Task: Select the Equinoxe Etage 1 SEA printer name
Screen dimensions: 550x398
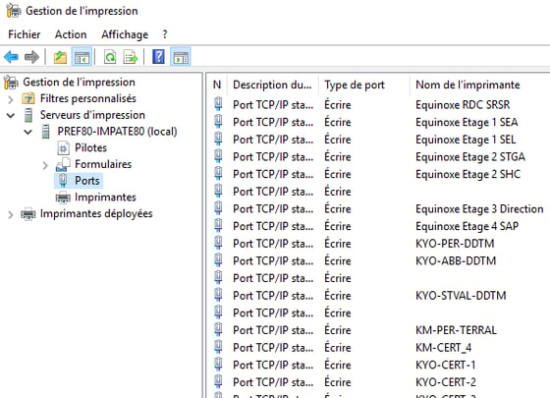Action: click(x=467, y=122)
